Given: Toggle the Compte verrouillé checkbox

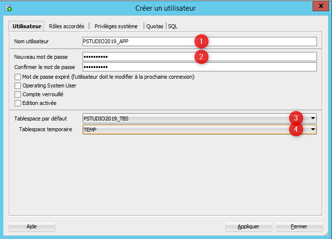Looking at the screenshot, I should pos(18,94).
